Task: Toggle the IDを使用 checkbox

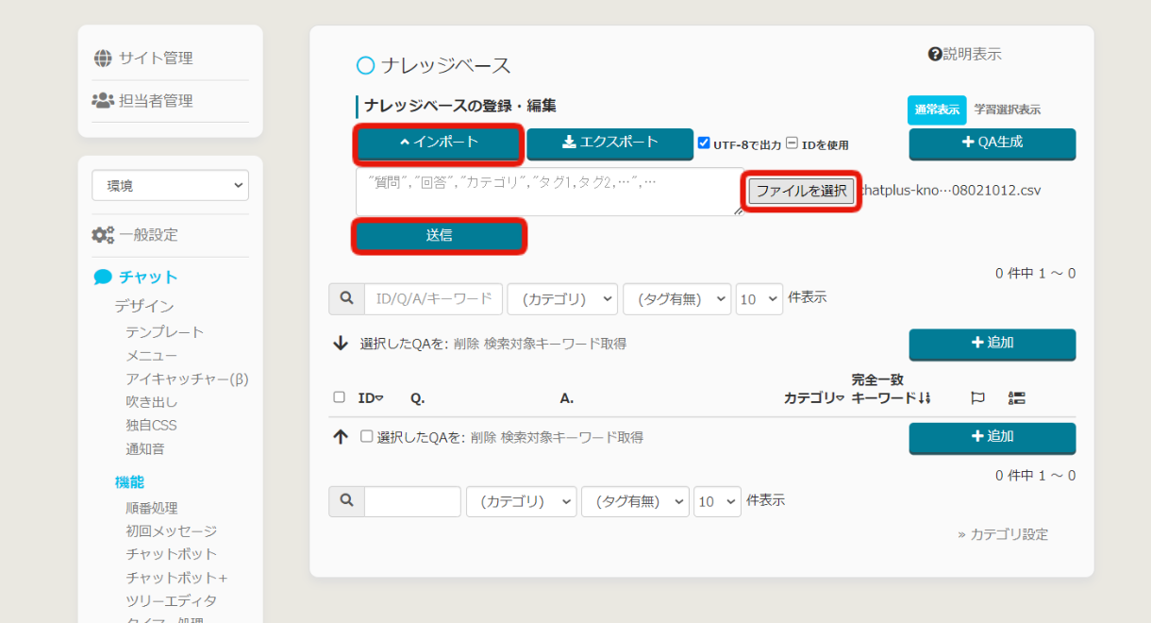Action: coord(792,143)
